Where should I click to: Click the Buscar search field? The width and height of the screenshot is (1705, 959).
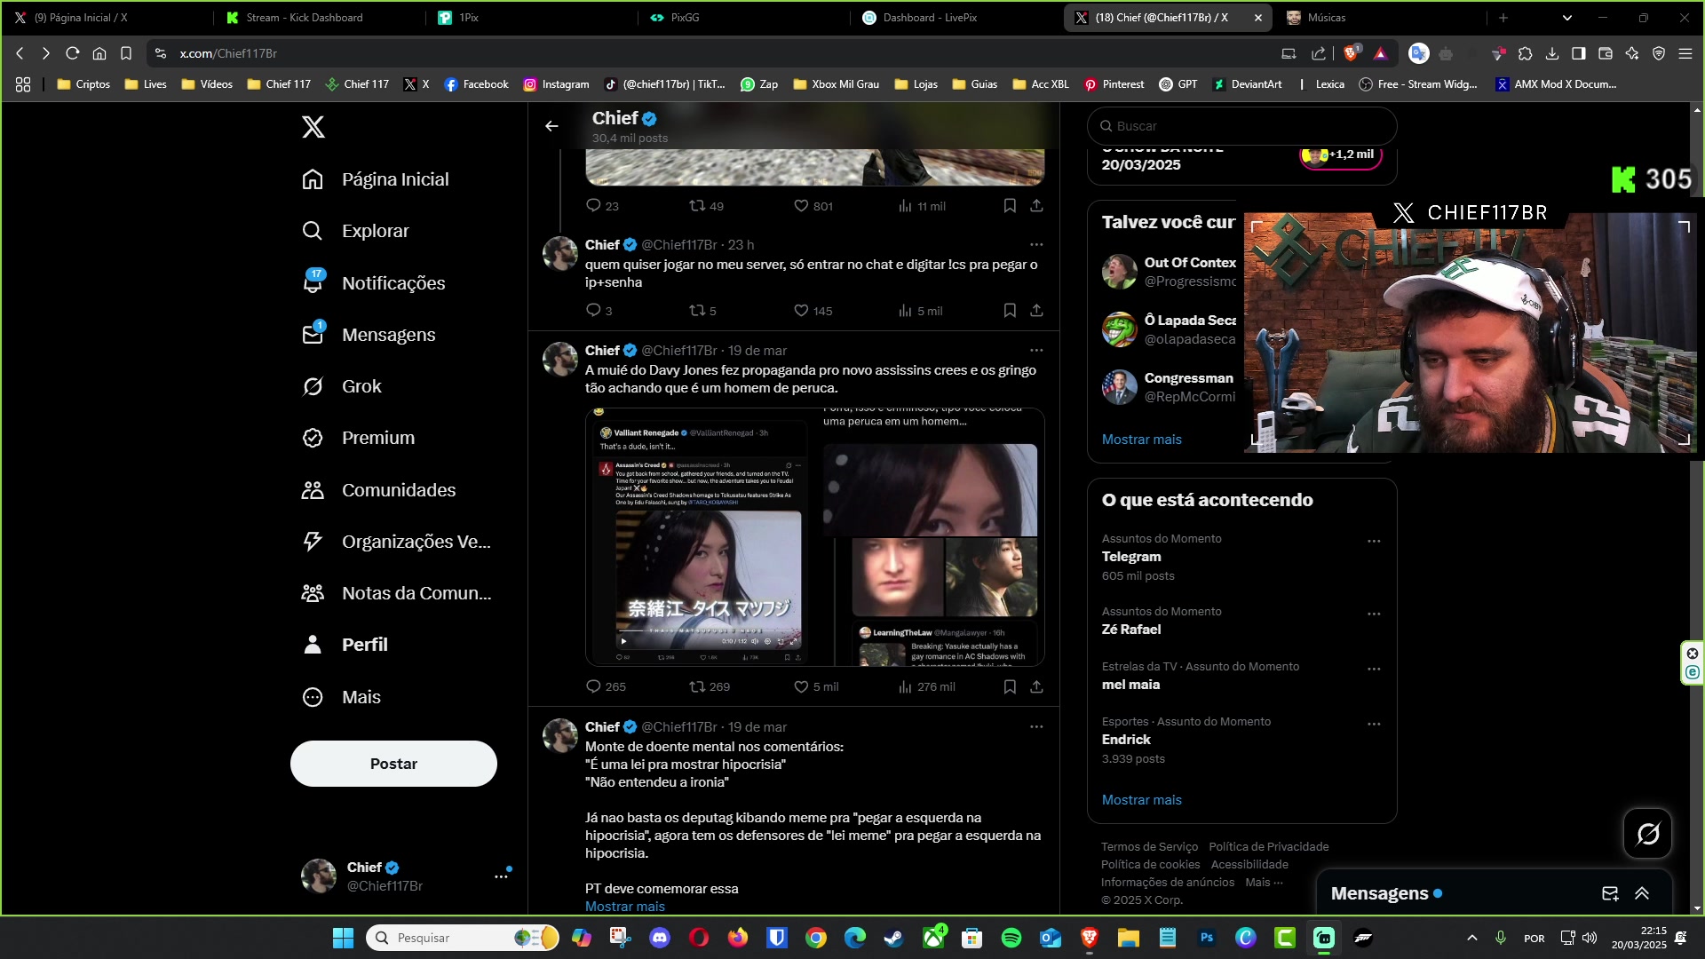(1243, 126)
